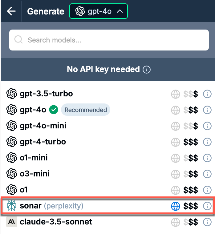Viewport: 215px width, 234px height.
Task: Open info icon for claude-3.5-sonnet
Action: coord(207,222)
